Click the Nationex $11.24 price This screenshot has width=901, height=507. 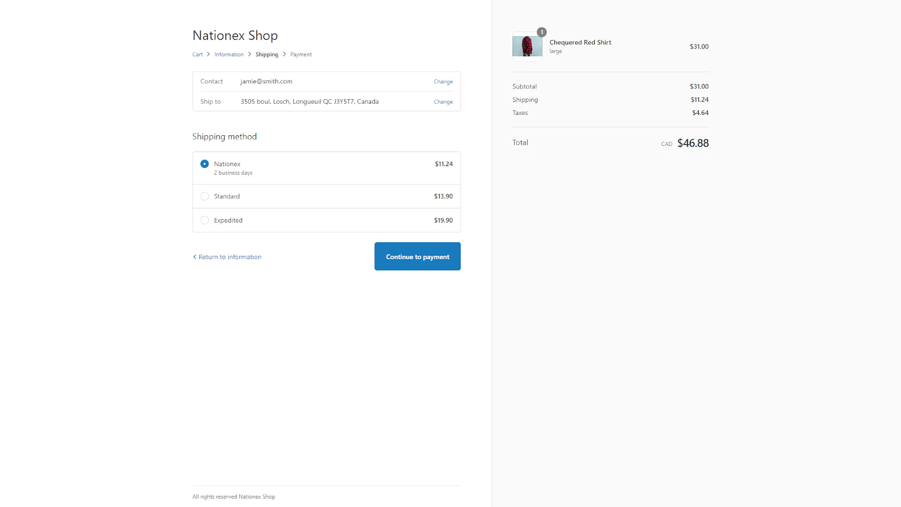pyautogui.click(x=444, y=164)
